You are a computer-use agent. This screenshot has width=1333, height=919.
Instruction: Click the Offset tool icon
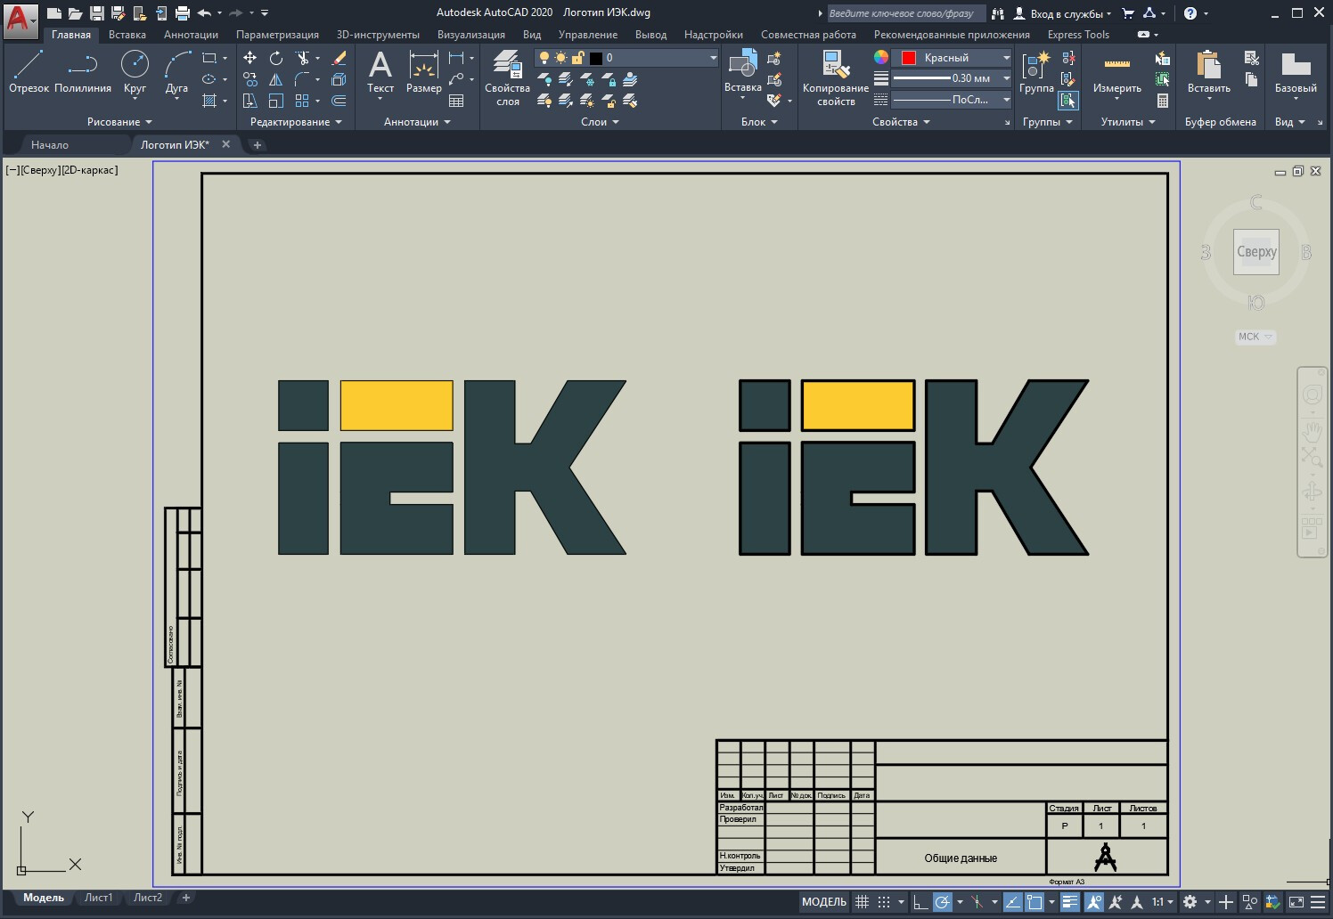coord(339,101)
